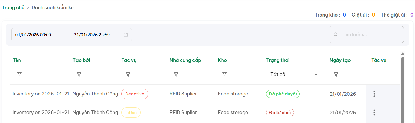The width and height of the screenshot is (415, 123).
Task: Open the start date 01/01/2026 picker
Action: 33,35
